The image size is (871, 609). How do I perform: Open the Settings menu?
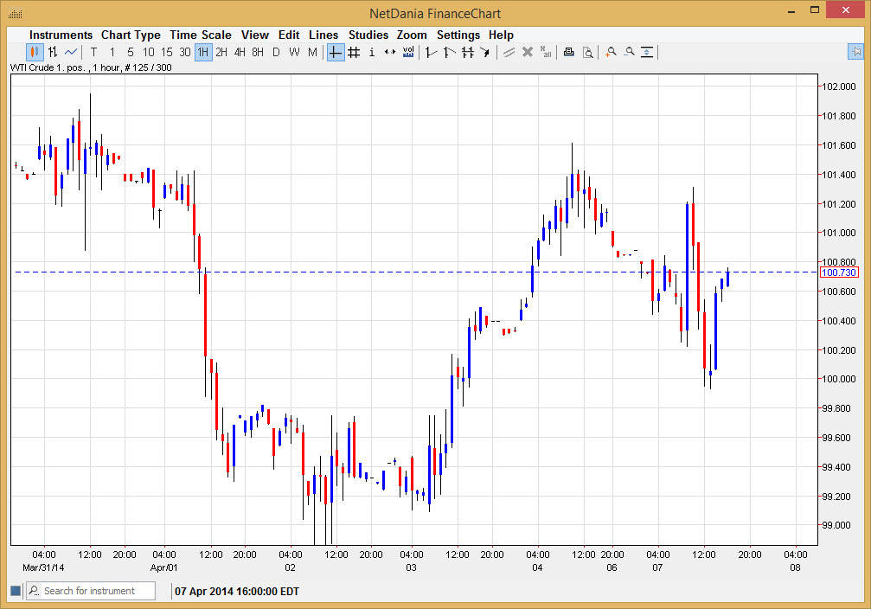[x=458, y=35]
